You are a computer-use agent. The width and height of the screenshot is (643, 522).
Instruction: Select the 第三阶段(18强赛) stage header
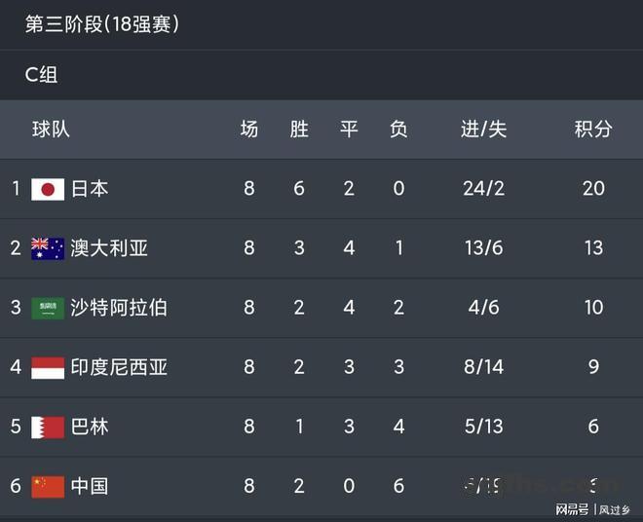[x=101, y=24]
